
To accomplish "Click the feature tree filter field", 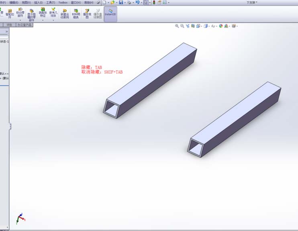I will point(4,37).
